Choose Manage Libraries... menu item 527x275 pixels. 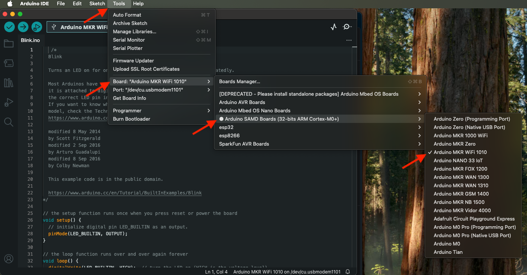[162, 31]
